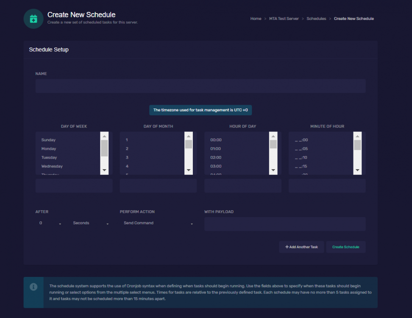Focus the With Payload text field
The image size is (412, 318).
coord(284,224)
